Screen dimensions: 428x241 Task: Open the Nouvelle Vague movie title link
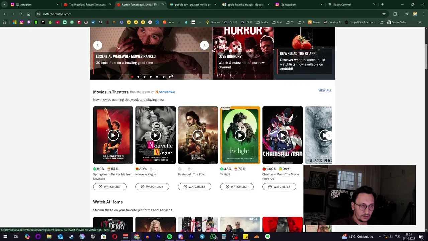point(146,174)
